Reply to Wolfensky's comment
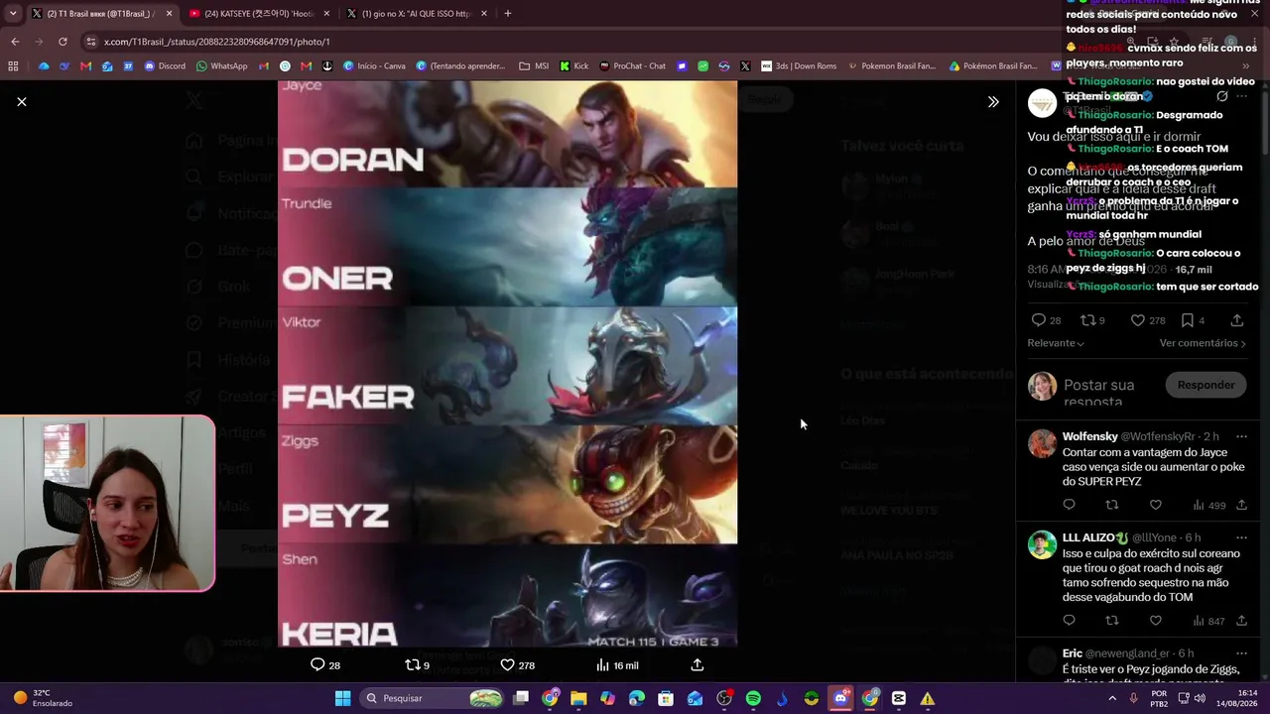The image size is (1270, 714). [x=1069, y=505]
